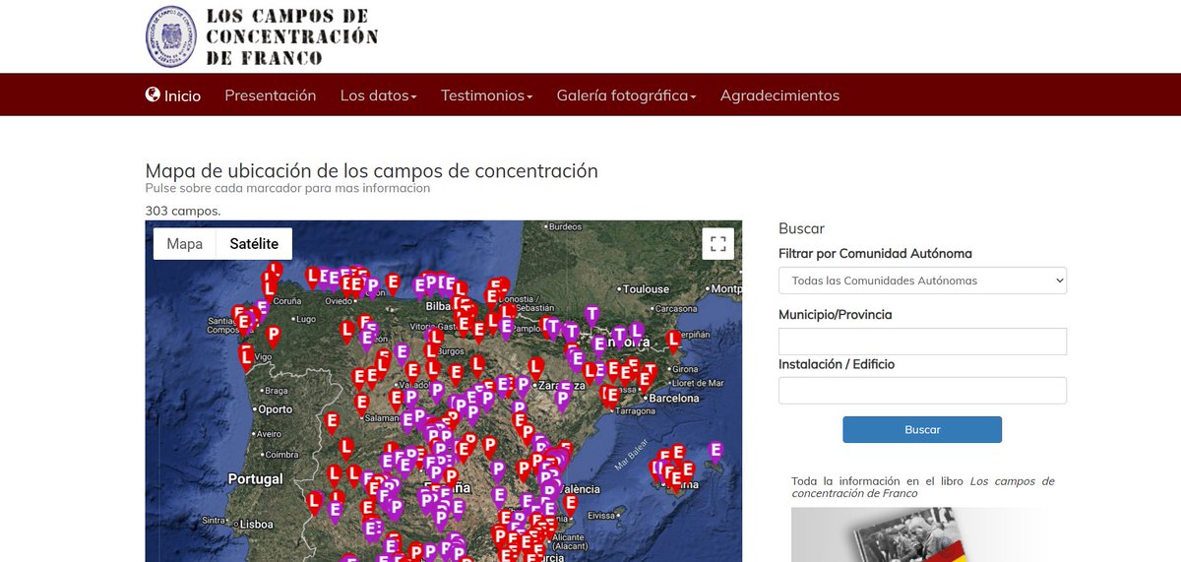Screen dimensions: 1181x562
Task: Click the red P marker south of Lugo
Action: (x=273, y=336)
